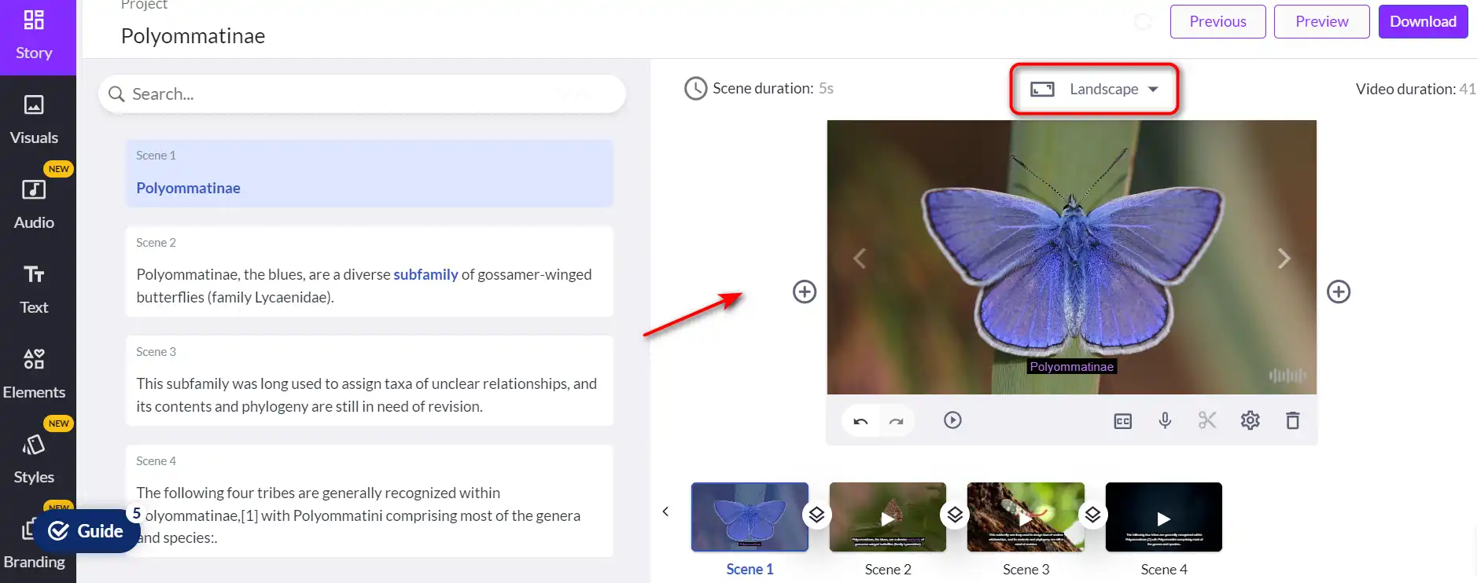The image size is (1477, 583).
Task: Delete the scene with trash icon
Action: [x=1292, y=420]
